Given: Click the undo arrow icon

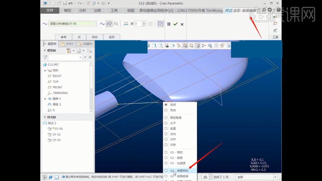Looking at the screenshot, I should pyautogui.click(x=71, y=3).
